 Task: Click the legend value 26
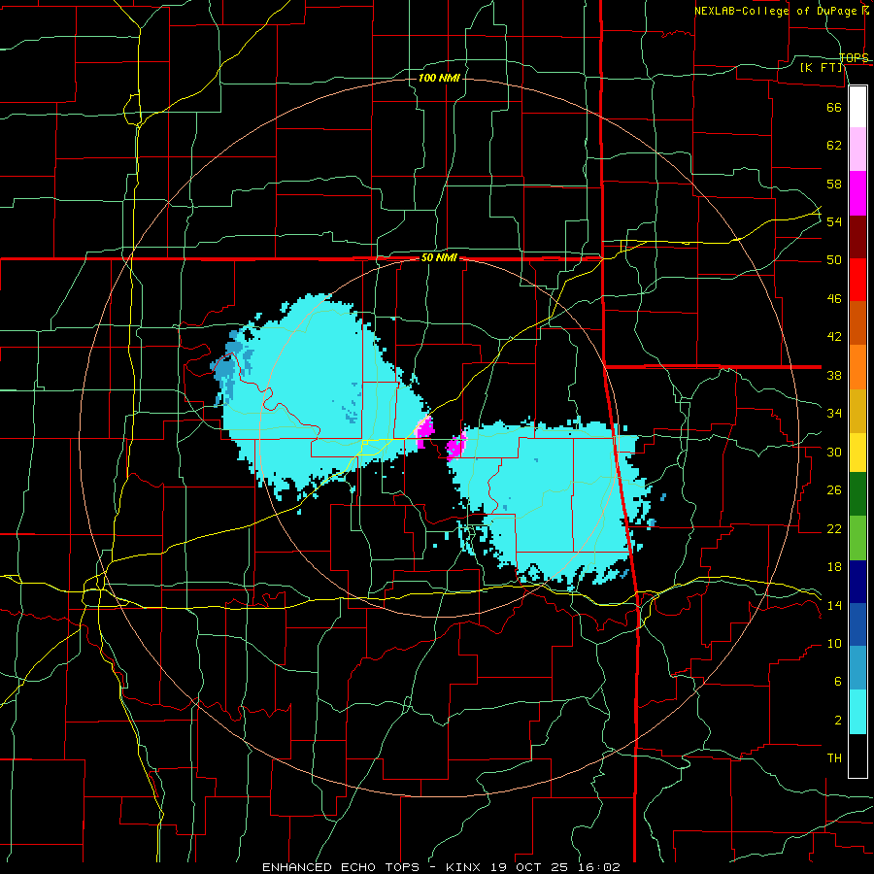[834, 490]
